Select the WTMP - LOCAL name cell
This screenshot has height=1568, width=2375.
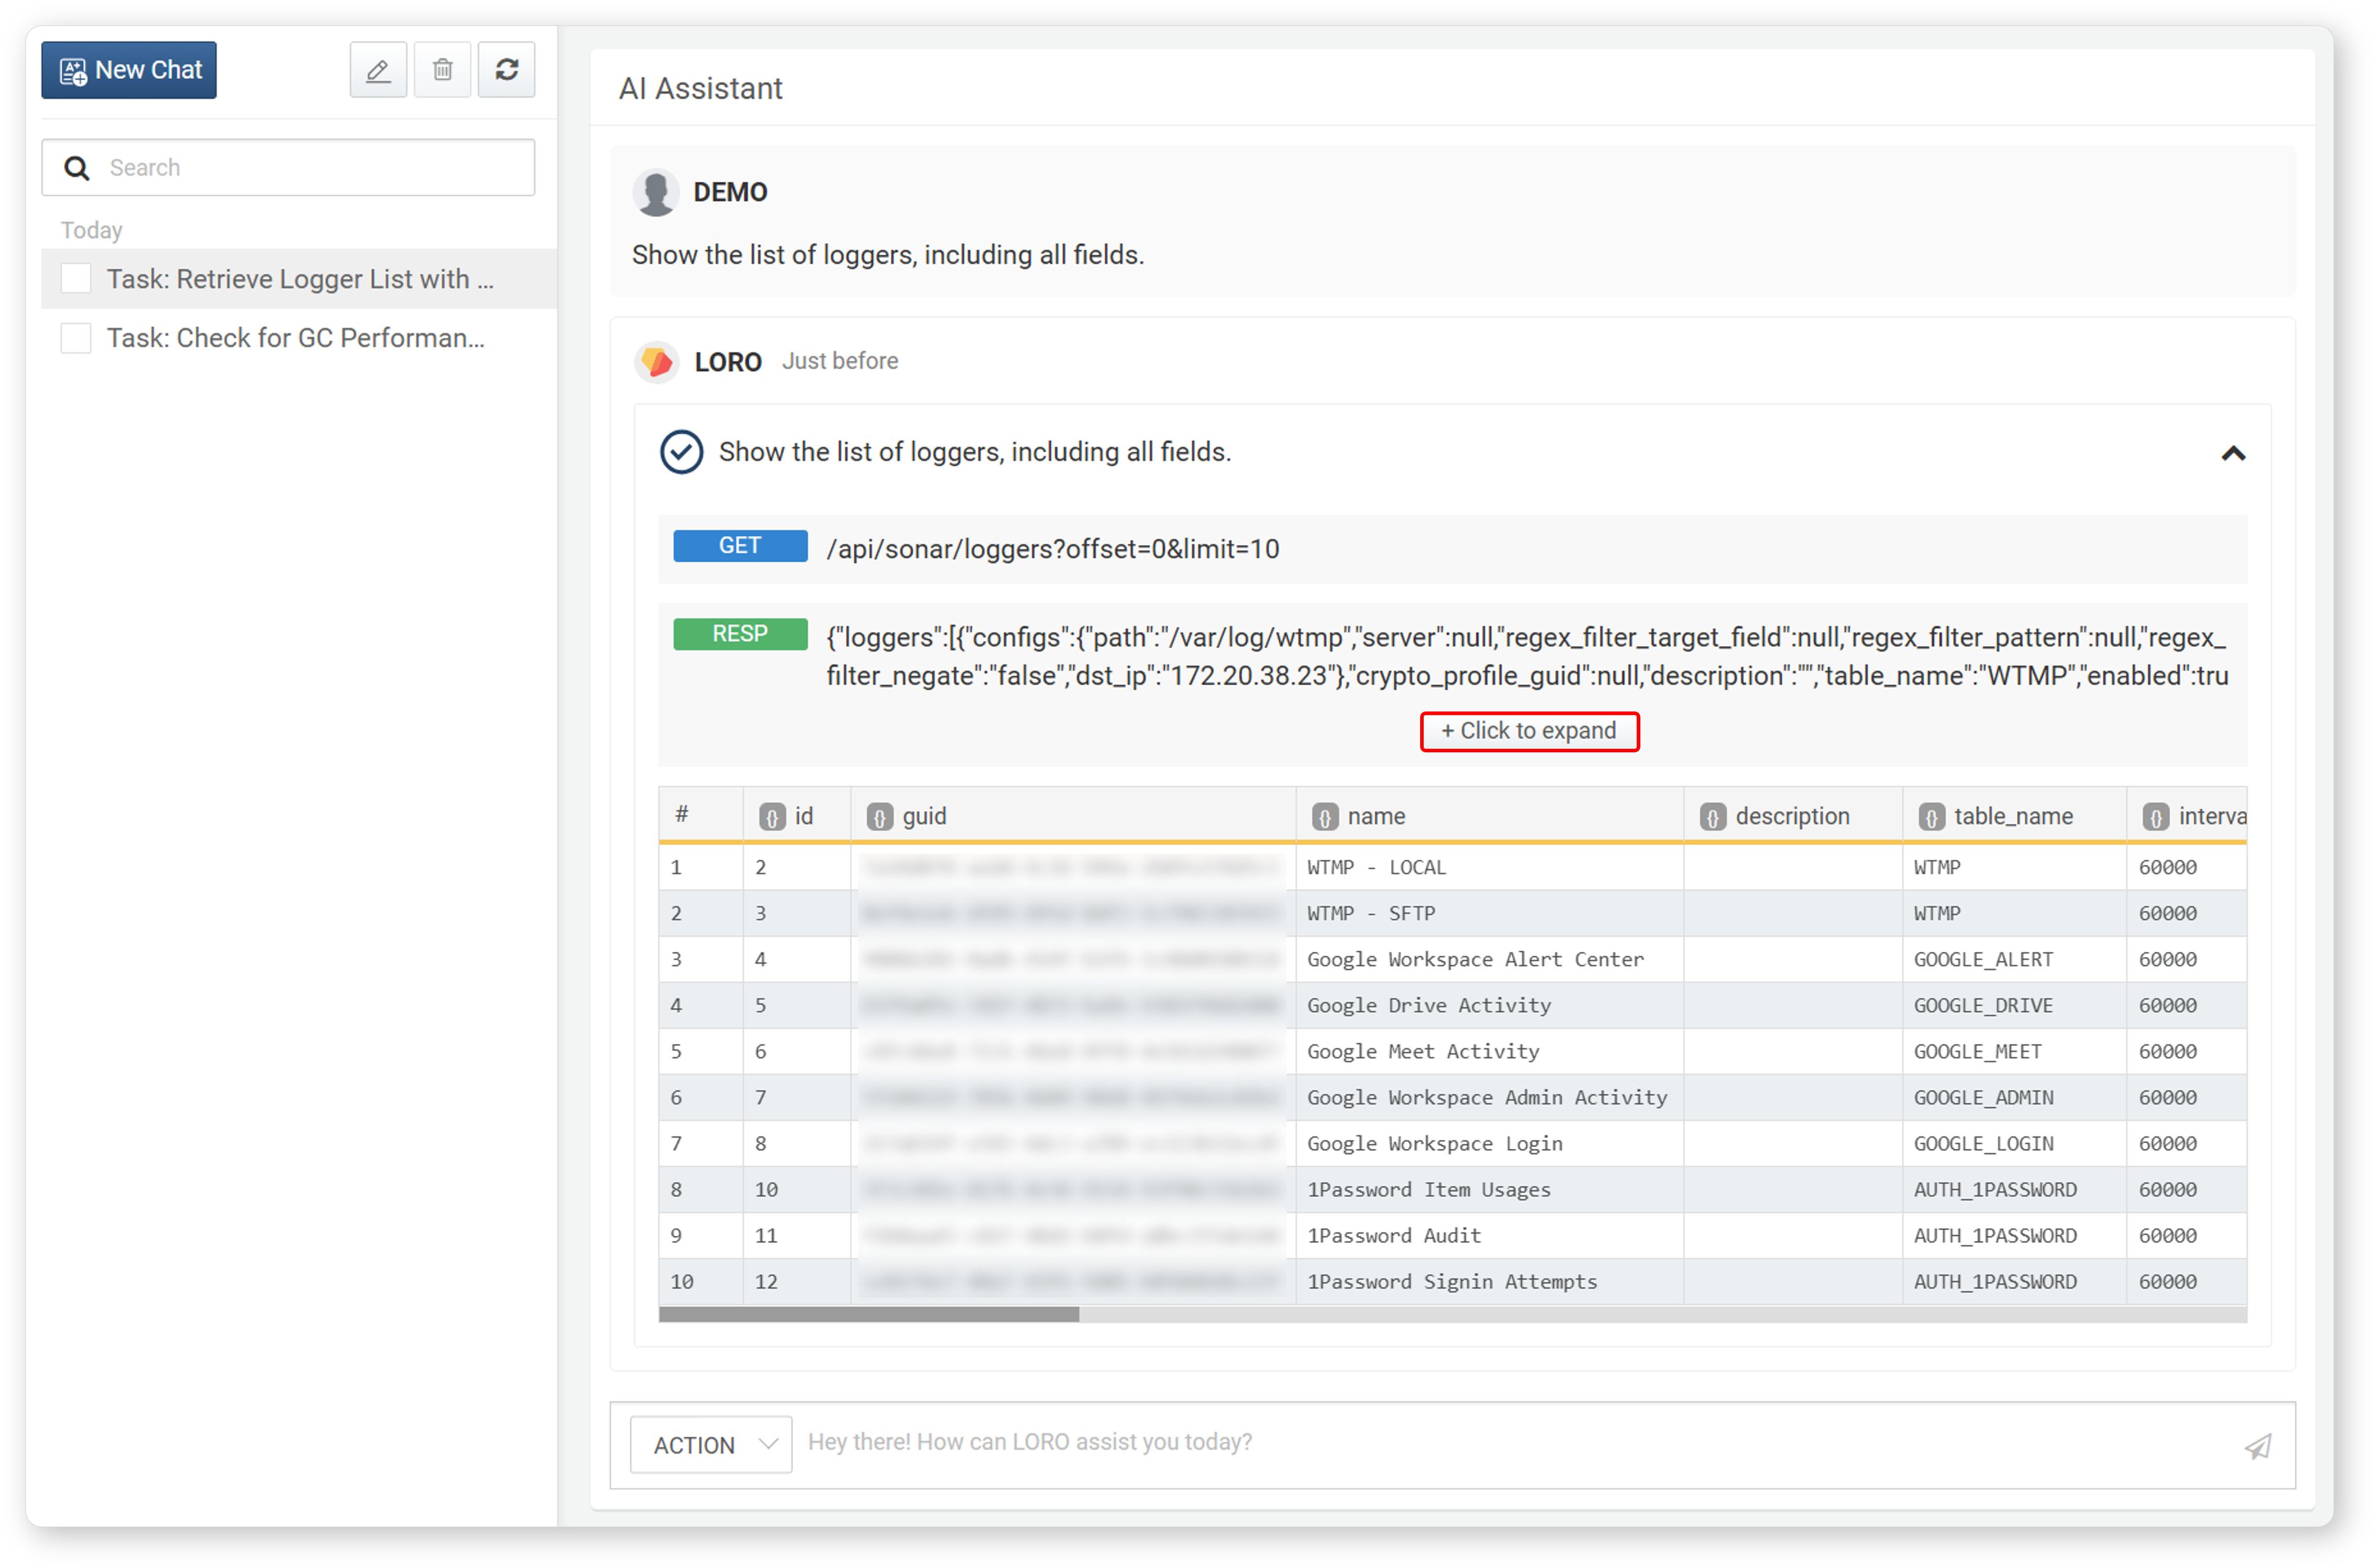click(1489, 868)
